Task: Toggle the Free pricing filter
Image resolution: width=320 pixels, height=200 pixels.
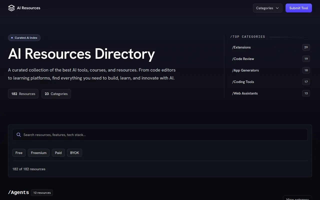Action: point(19,153)
